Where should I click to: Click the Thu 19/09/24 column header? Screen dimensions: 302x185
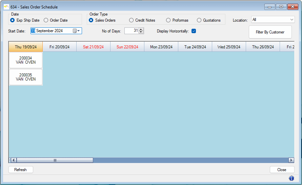26,47
